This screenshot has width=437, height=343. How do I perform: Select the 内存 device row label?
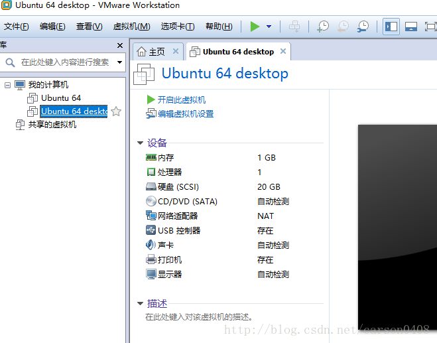(166, 158)
